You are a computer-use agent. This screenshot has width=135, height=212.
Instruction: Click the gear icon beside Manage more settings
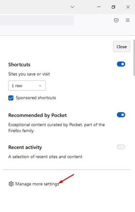tap(11, 184)
